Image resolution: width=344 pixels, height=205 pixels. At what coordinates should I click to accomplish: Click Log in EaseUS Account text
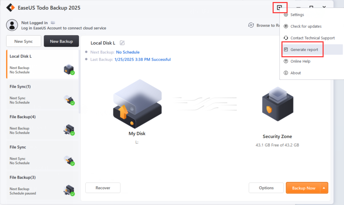click(x=64, y=28)
